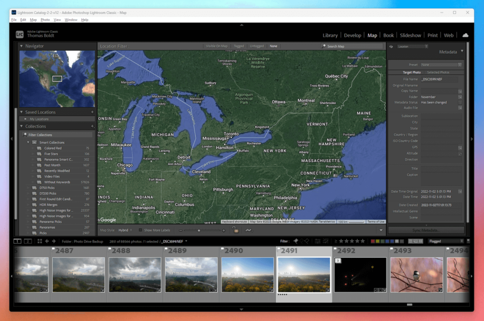Open the GPS tracklog icon menu
Image resolution: width=484 pixels, height=321 pixels.
249,230
